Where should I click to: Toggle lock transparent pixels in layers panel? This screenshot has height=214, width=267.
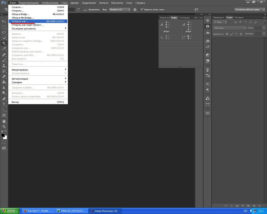pos(227,34)
